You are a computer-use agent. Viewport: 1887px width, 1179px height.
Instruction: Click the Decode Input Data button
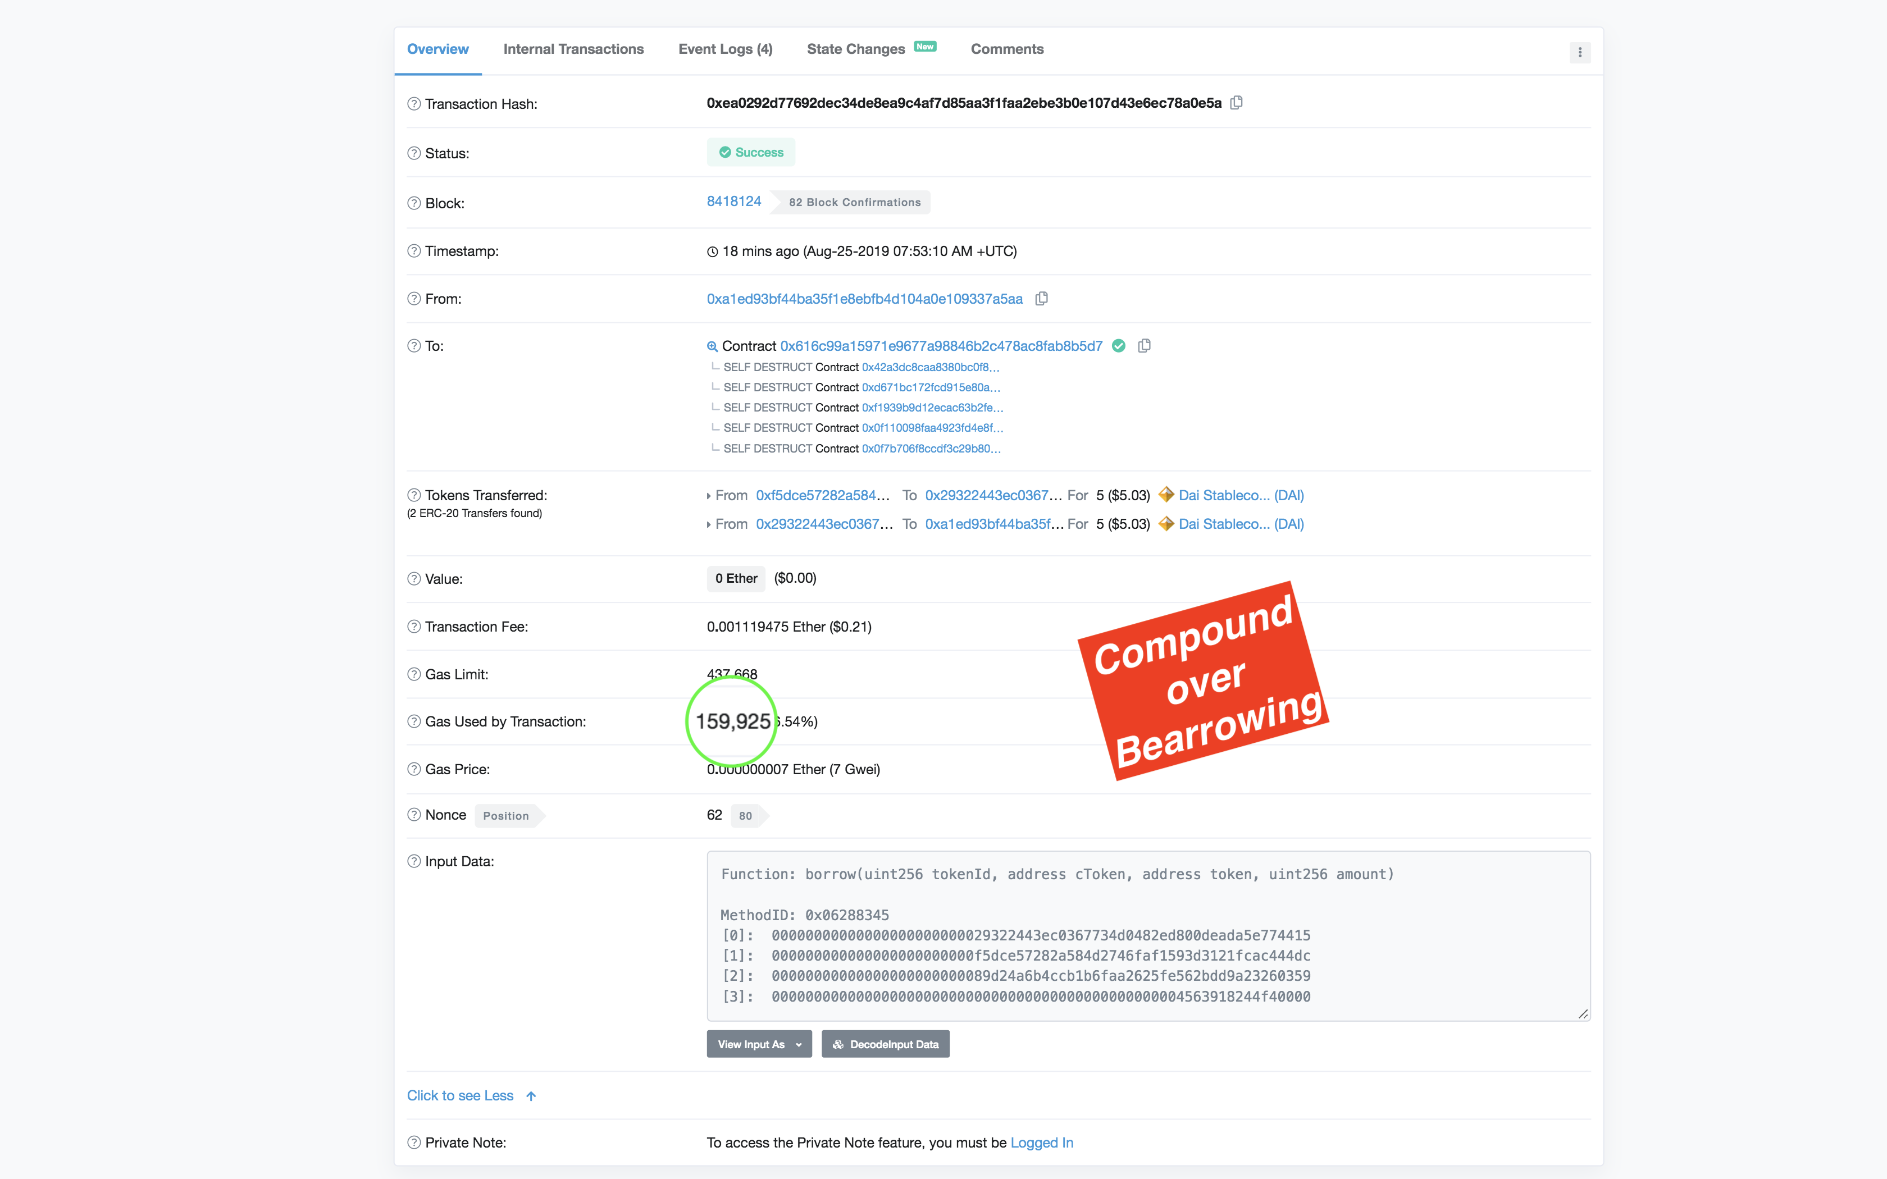[885, 1044]
